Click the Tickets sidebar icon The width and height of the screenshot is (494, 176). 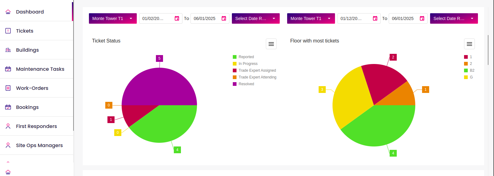tap(8, 31)
